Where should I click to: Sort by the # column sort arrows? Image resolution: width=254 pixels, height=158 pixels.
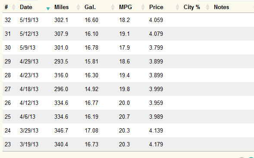click(14, 7)
